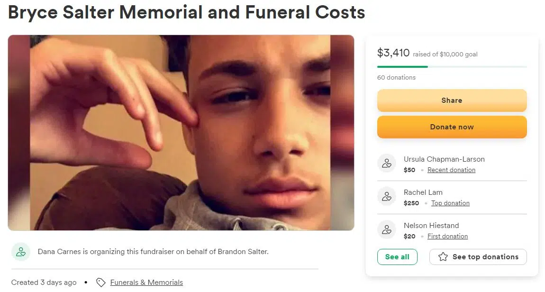
Task: Click the tag icon beside Funerals & Memorials
Action: click(100, 283)
